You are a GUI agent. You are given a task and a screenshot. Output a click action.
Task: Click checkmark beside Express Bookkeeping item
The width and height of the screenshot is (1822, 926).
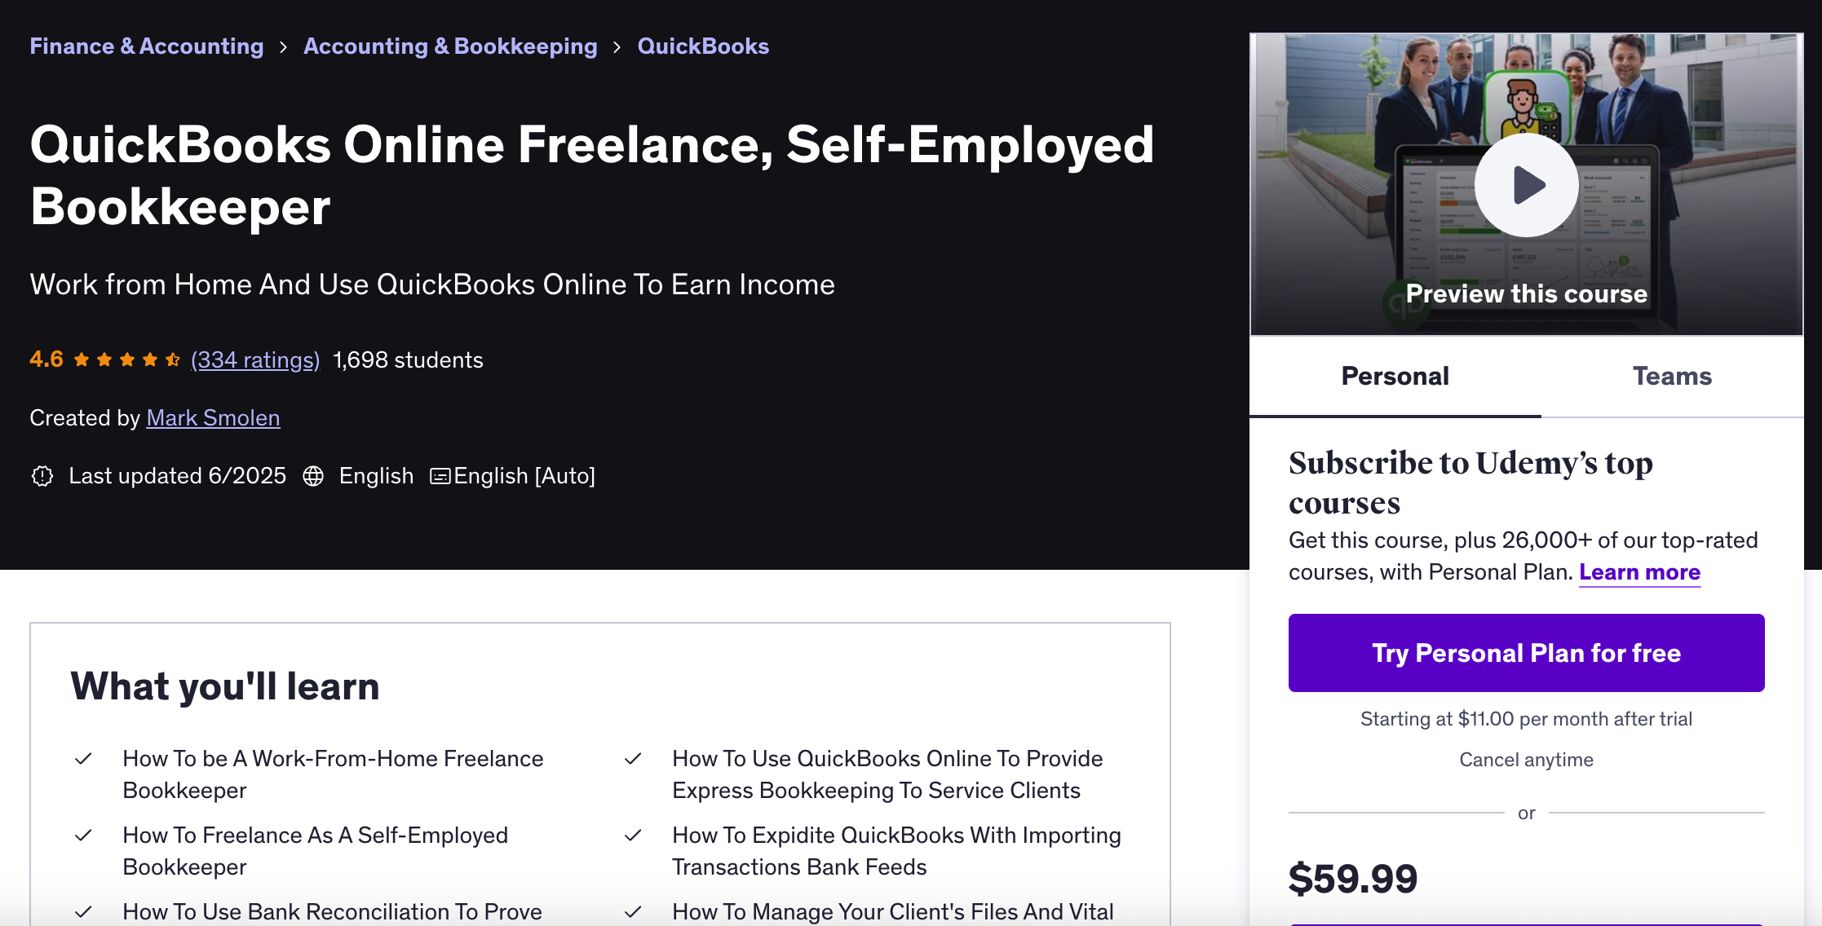[633, 759]
